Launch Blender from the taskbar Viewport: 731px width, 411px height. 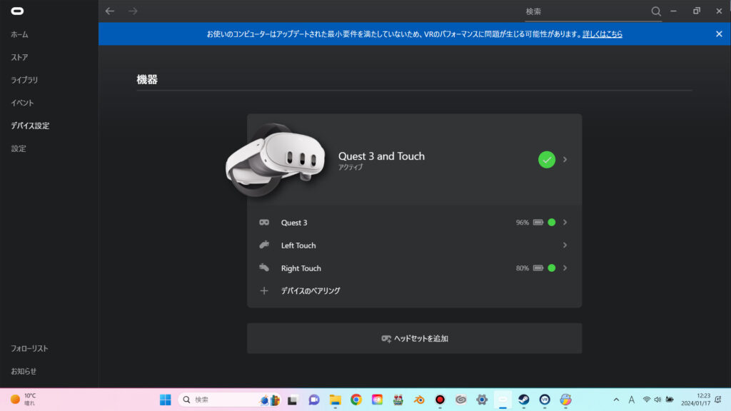click(419, 400)
